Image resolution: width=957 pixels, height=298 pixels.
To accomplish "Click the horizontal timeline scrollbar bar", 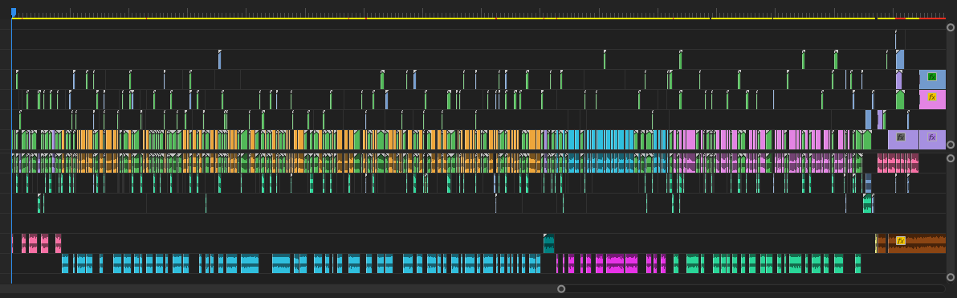I will [280, 289].
